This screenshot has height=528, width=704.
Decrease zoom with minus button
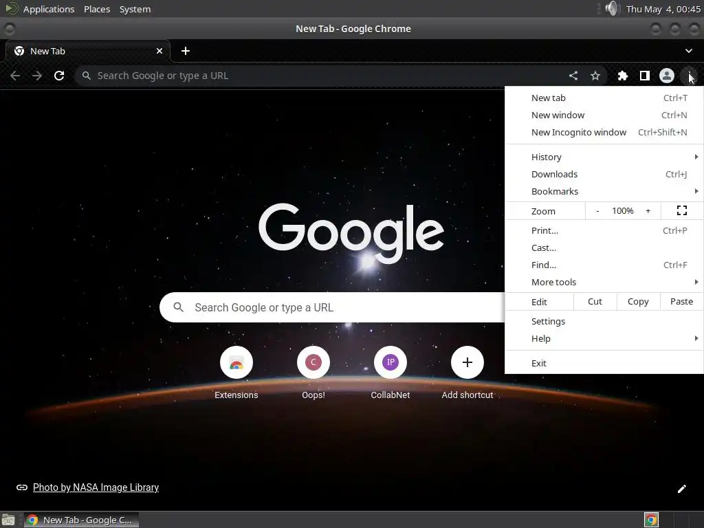tap(597, 211)
